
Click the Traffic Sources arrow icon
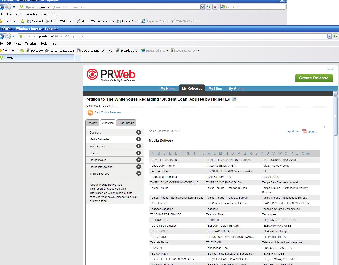139,173
